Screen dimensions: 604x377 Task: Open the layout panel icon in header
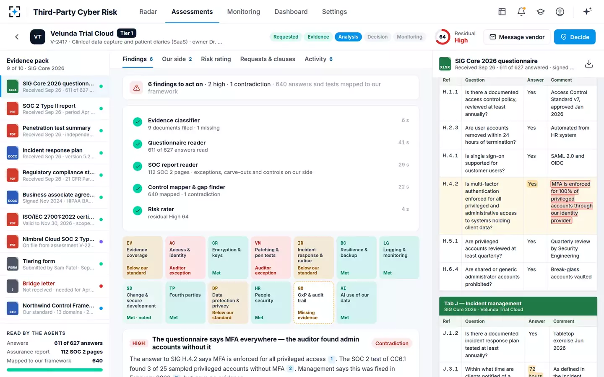point(502,12)
